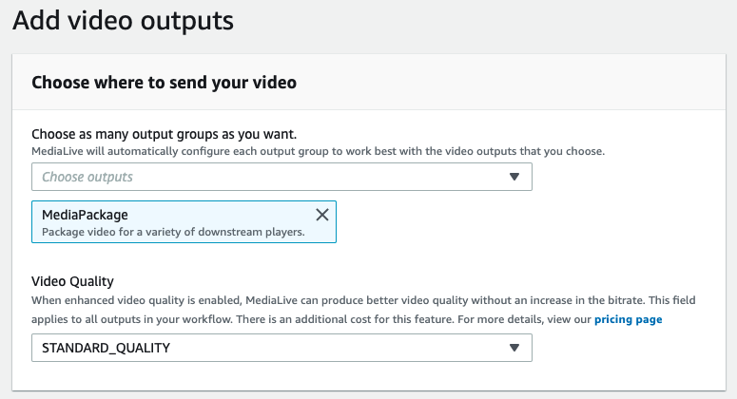The image size is (737, 399).
Task: Click the 'applies to all outputs in your workflow' text
Action: 132,319
